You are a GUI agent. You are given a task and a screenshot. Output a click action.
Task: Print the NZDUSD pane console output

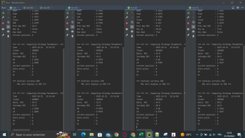pos(132,32)
